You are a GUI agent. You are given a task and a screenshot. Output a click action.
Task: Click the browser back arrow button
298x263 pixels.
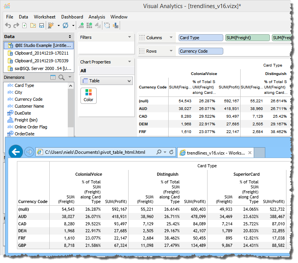click(x=16, y=152)
